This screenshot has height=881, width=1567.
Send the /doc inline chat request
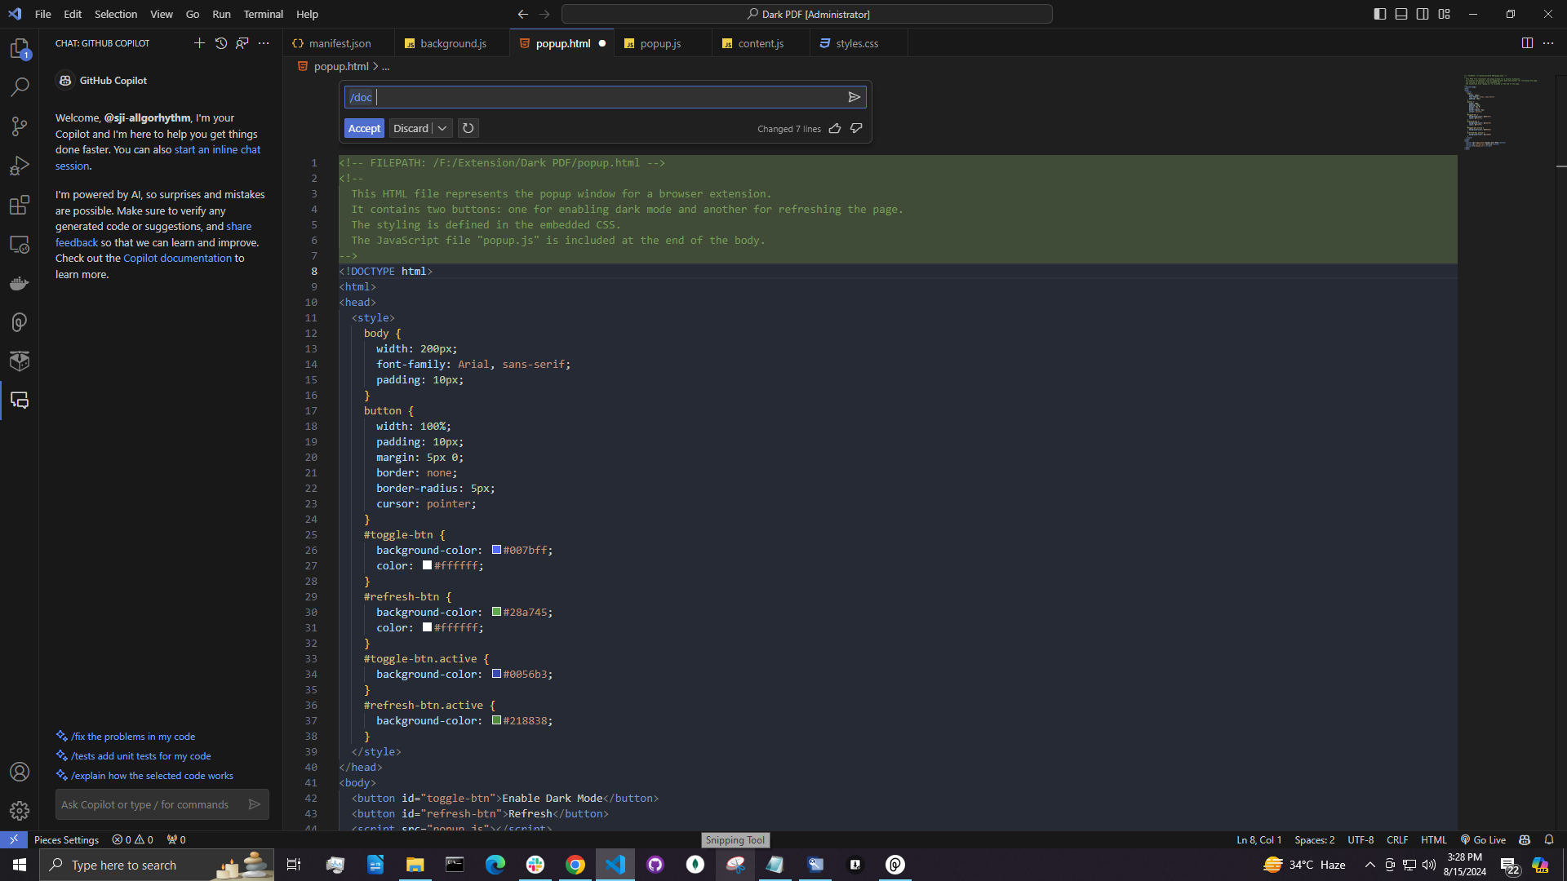click(x=854, y=97)
